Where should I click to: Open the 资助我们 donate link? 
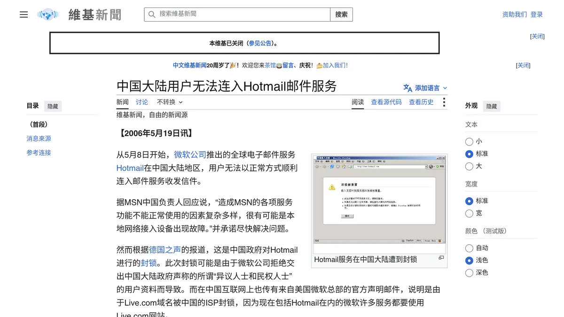point(515,15)
